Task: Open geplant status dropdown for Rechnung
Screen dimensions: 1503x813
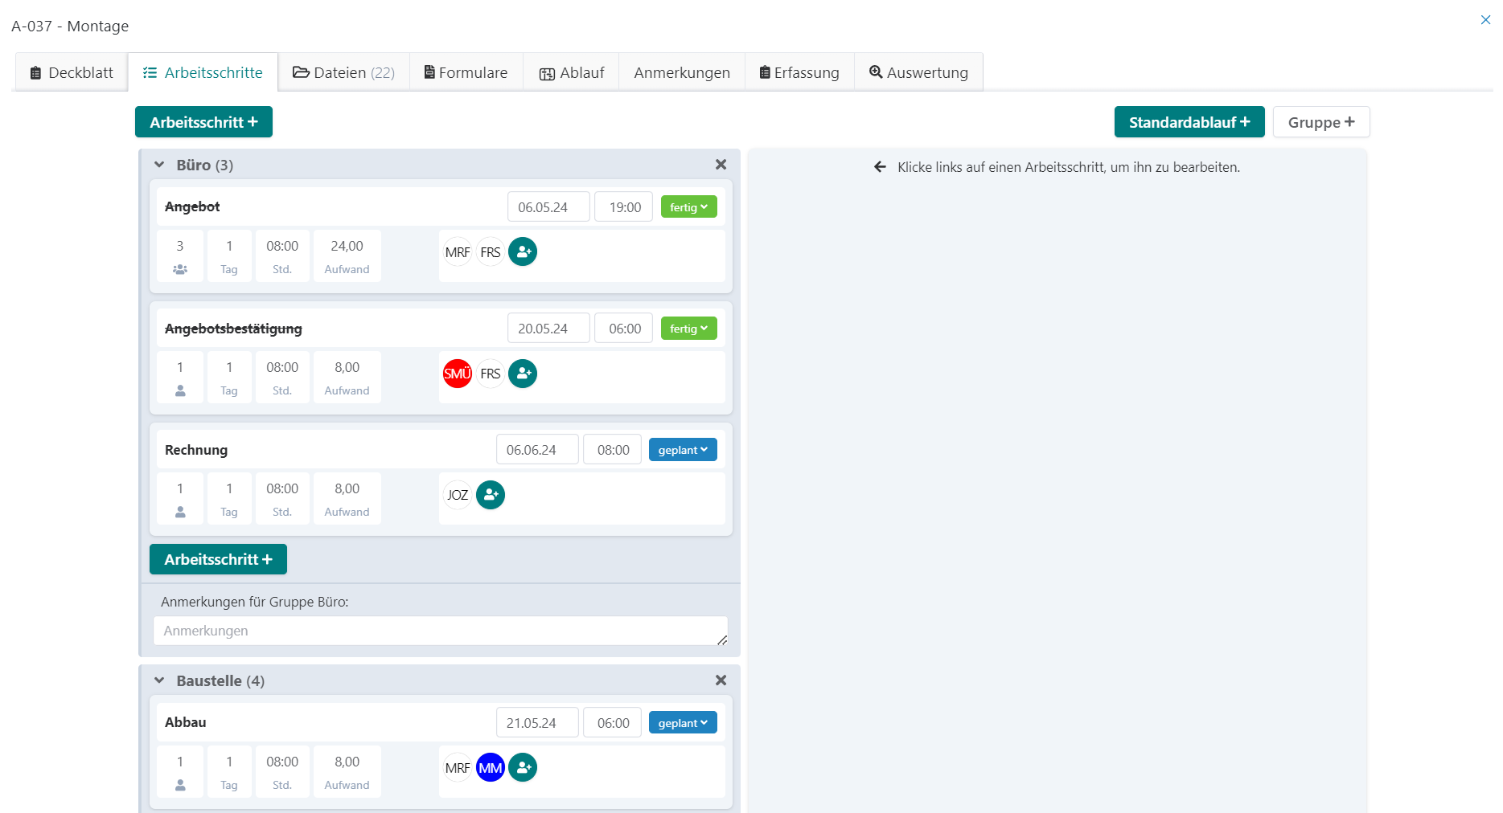Action: tap(683, 450)
